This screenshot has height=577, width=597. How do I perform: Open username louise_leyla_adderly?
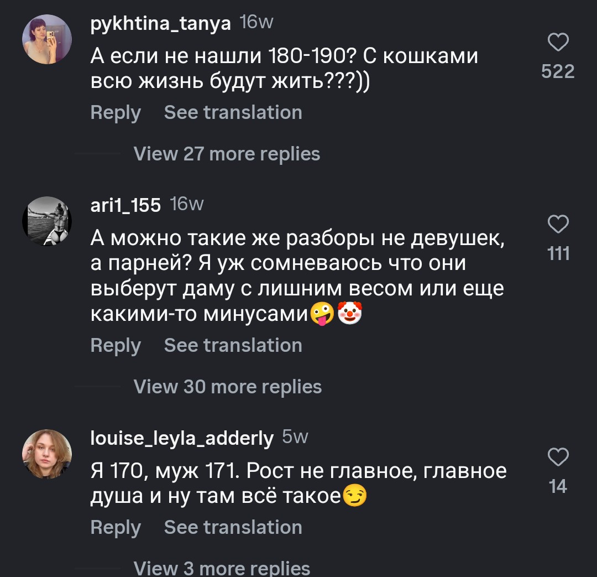182,438
